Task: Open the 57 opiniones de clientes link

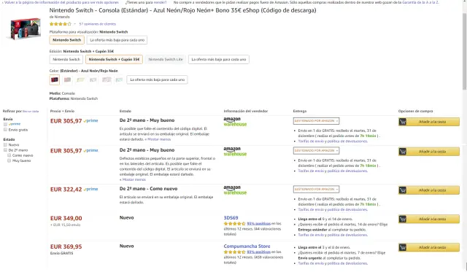Action: (x=97, y=24)
